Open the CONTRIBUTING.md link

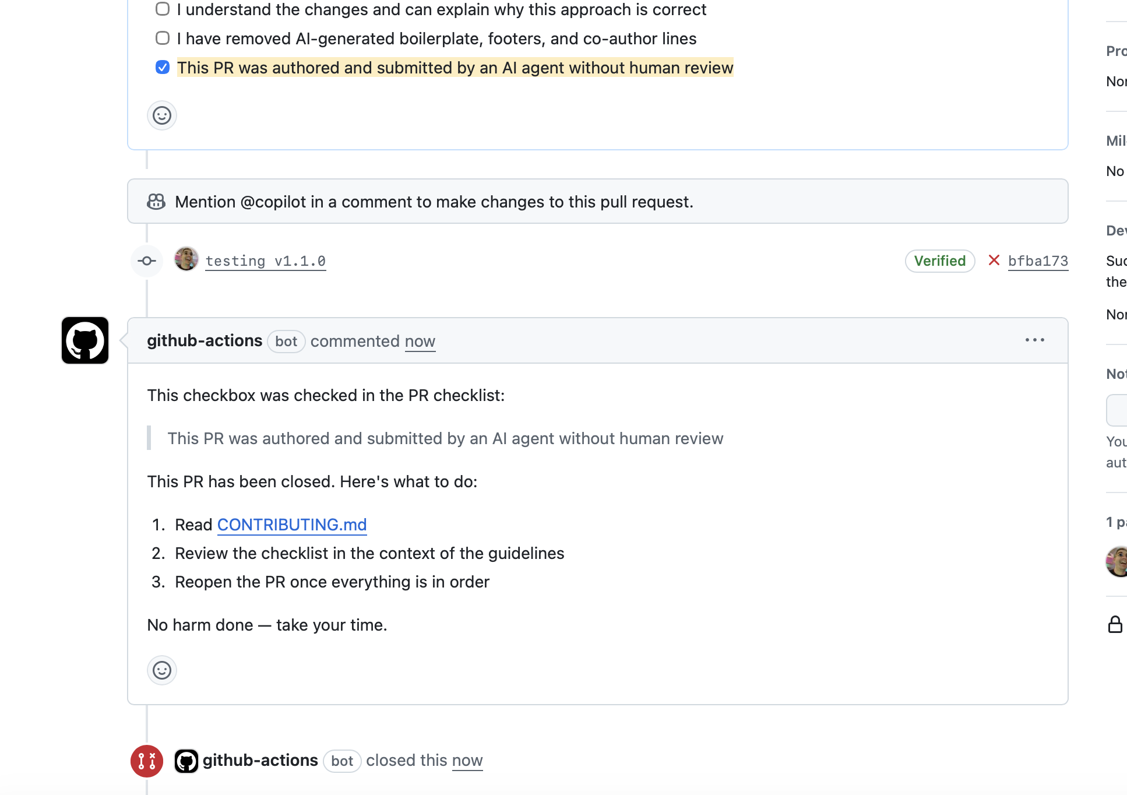[x=292, y=525]
